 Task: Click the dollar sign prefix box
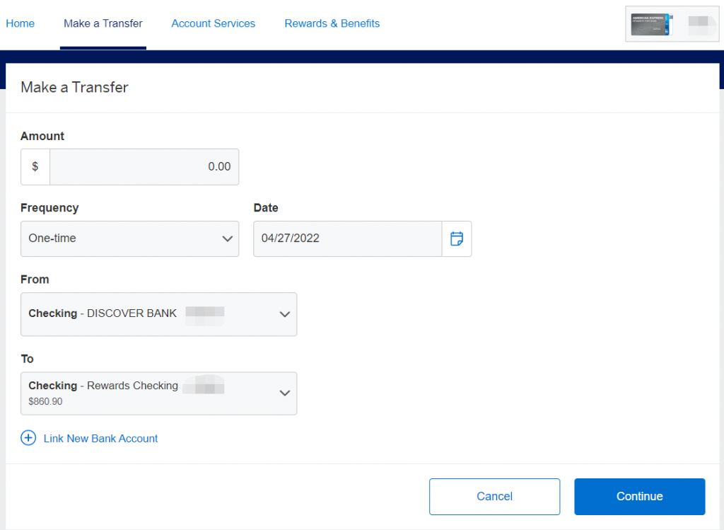pos(35,167)
